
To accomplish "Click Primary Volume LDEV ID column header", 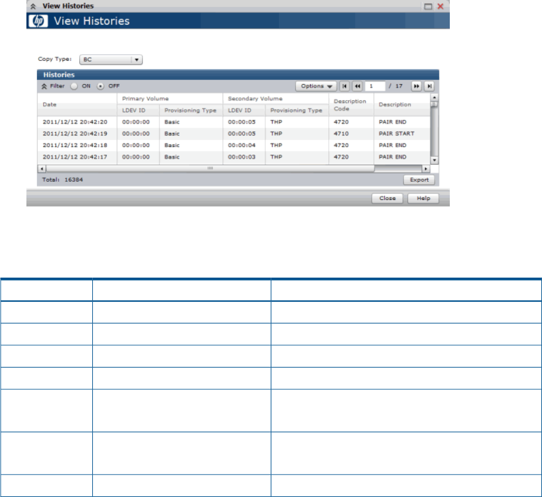I will click(138, 111).
